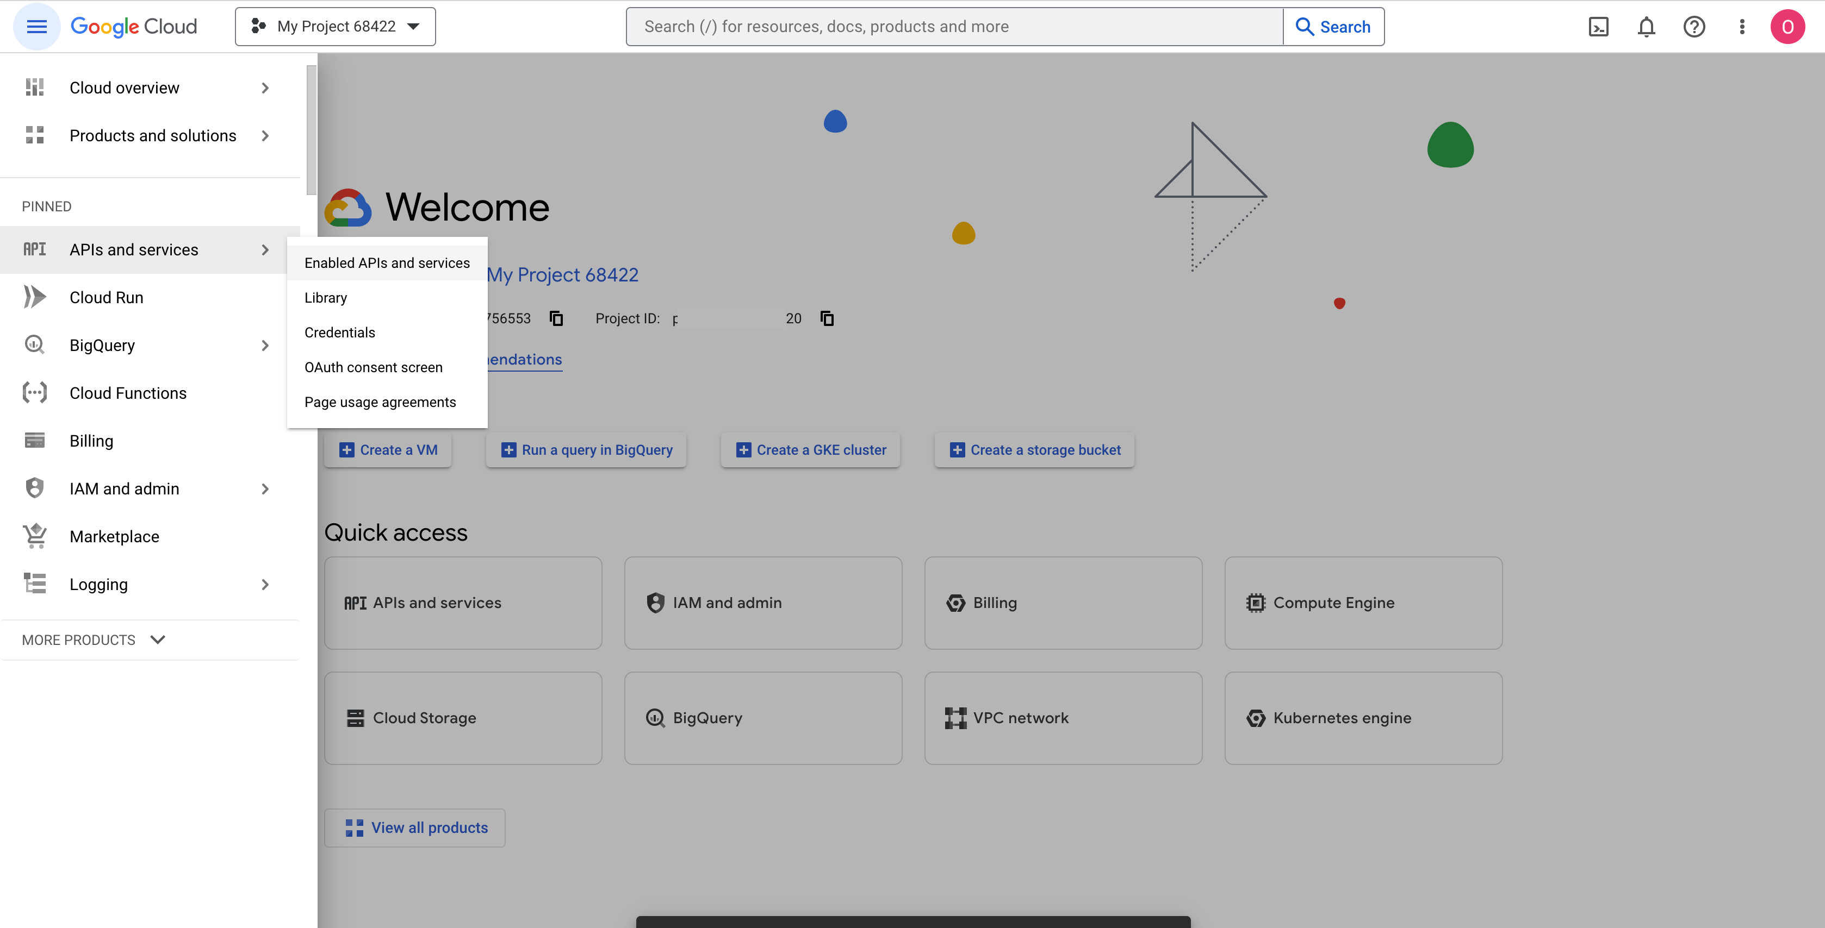Click the blue Search button
Viewport: 1825px width, 928px height.
click(1333, 27)
